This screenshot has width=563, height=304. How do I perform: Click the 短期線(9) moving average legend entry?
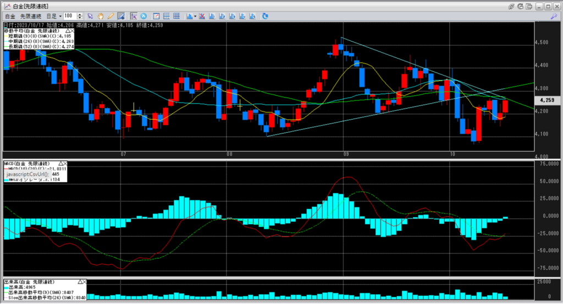pos(39,36)
